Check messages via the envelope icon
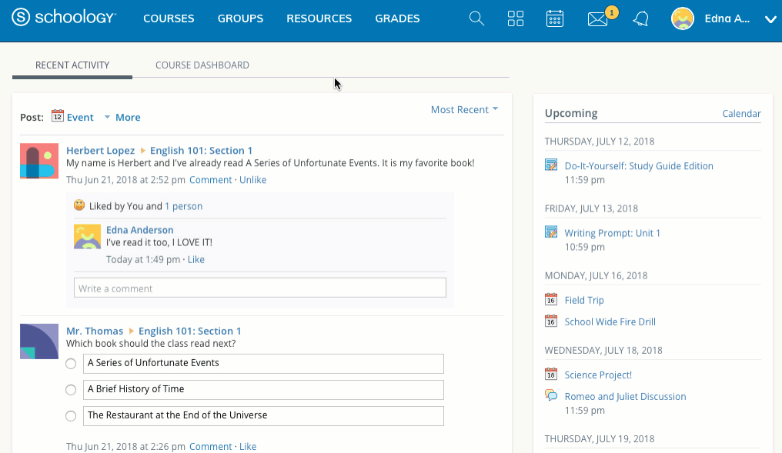The width and height of the screenshot is (782, 453). (x=597, y=18)
